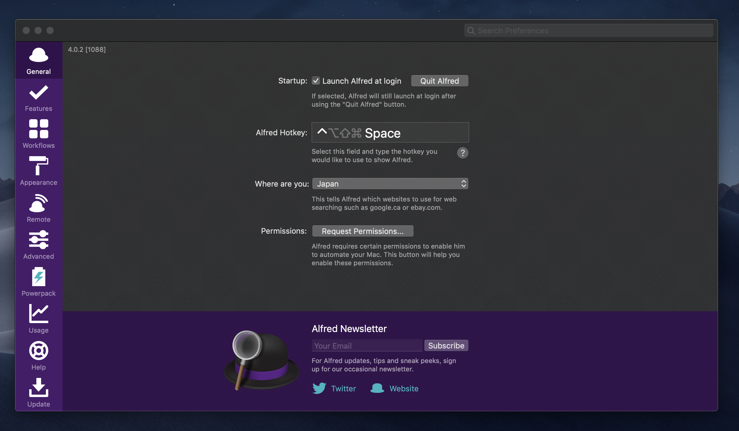The image size is (739, 431).
Task: Click the version text 4.0.2 [1088]
Action: (x=87, y=49)
